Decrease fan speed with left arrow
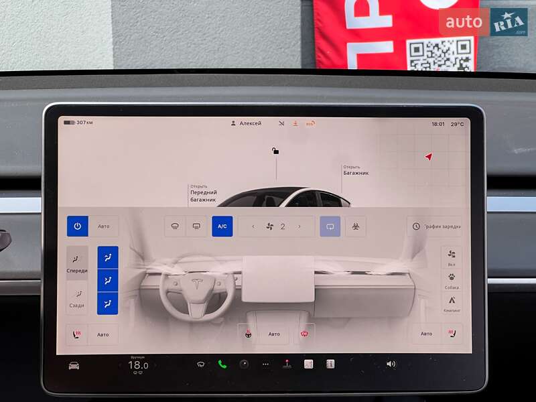This screenshot has height=402, width=536. 254,226
